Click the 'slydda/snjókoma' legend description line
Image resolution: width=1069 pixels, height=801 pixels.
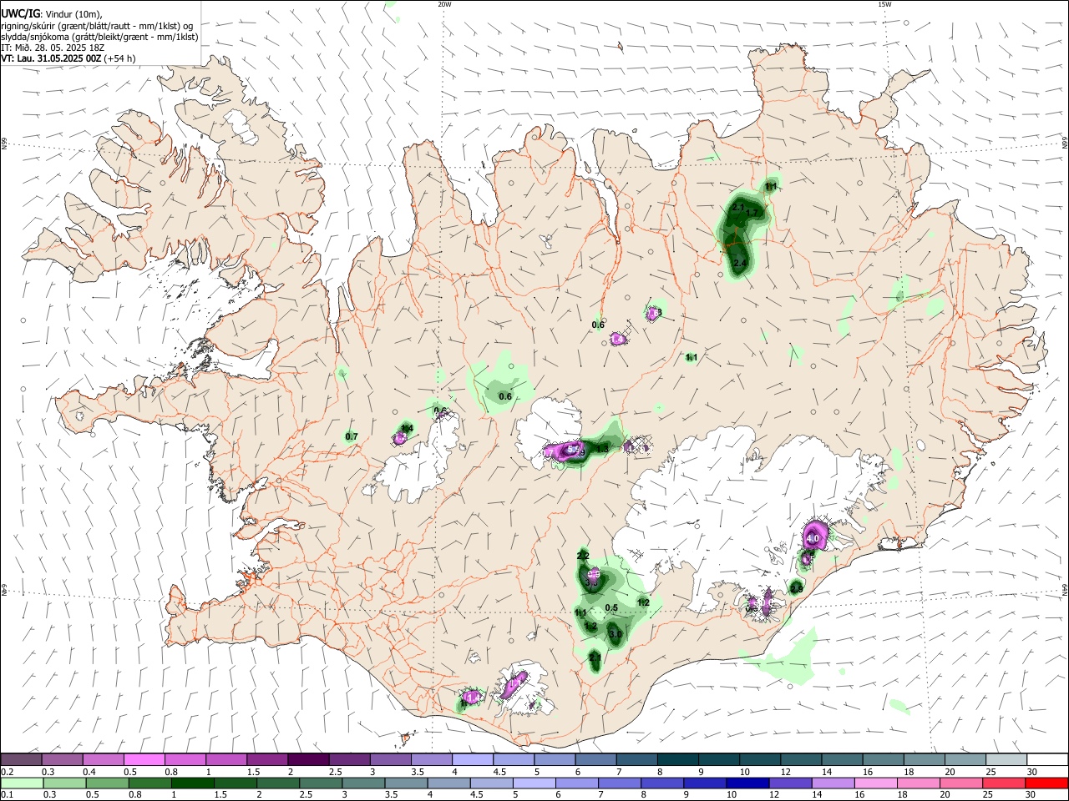tap(99, 37)
